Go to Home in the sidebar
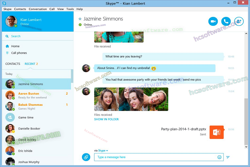 pyautogui.click(x=15, y=46)
